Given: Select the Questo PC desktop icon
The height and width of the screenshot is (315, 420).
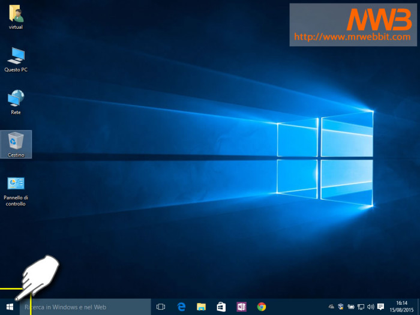Looking at the screenshot, I should tap(16, 59).
